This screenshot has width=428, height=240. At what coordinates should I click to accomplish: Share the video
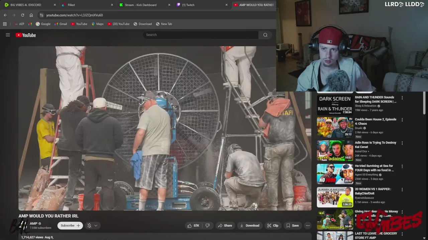[x=225, y=226]
